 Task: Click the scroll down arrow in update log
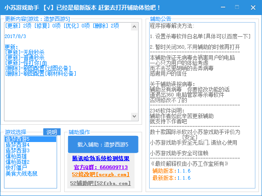tap(134, 116)
